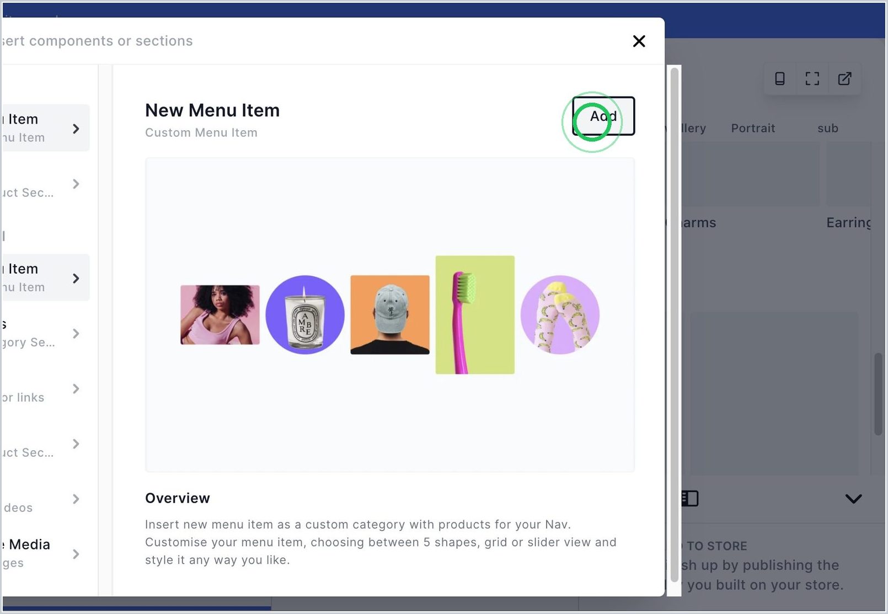Expand the first 'uct Sec...' sidebar chevron
The height and width of the screenshot is (614, 888).
76,184
